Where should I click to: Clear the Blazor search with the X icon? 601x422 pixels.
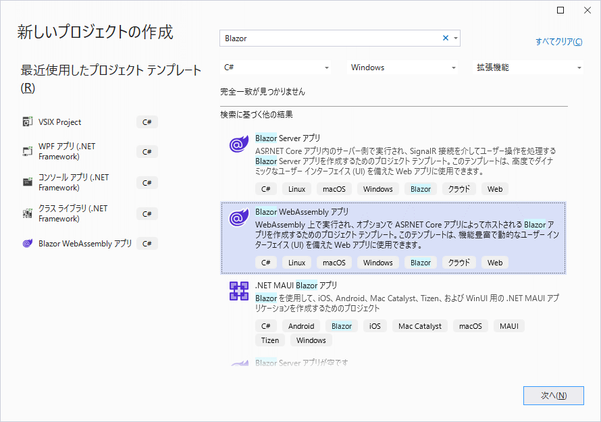click(445, 38)
